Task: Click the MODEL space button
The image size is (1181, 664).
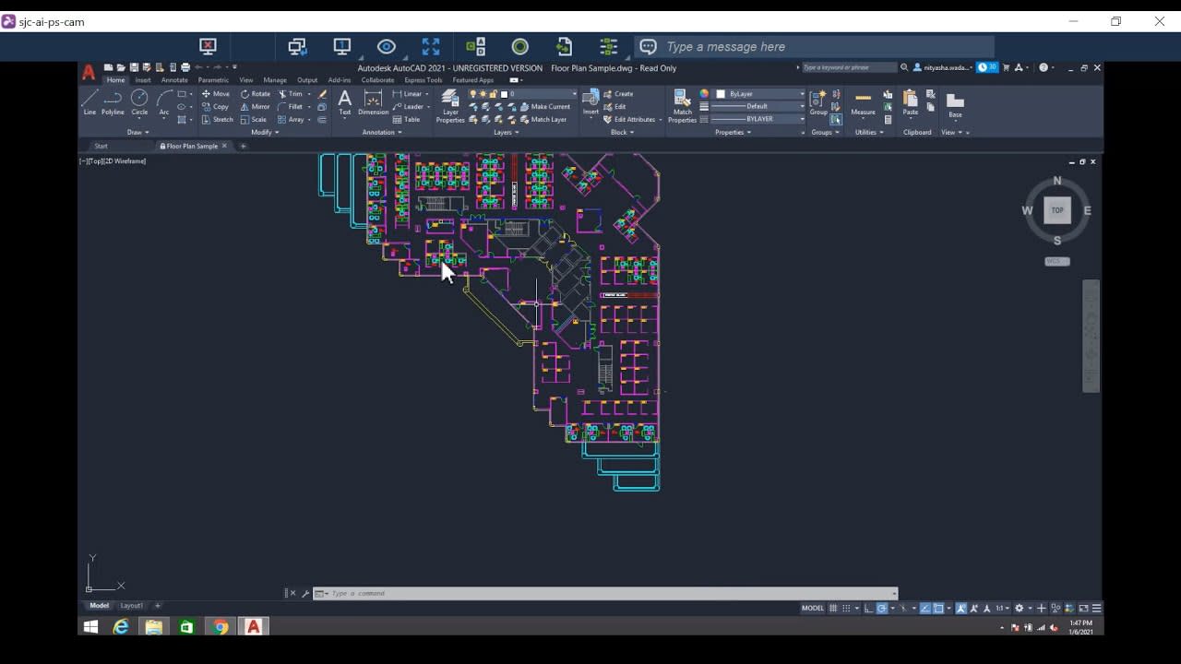Action: [x=813, y=609]
